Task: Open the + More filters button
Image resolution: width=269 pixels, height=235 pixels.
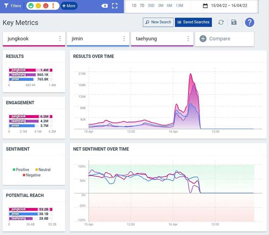Action: point(69,5)
